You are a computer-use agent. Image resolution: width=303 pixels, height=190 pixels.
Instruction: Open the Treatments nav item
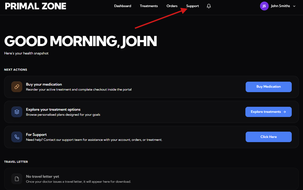click(149, 6)
